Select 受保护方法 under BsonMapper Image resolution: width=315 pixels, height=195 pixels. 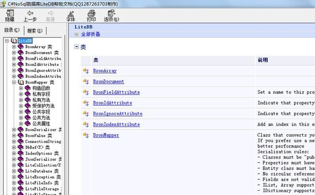(x=44, y=106)
